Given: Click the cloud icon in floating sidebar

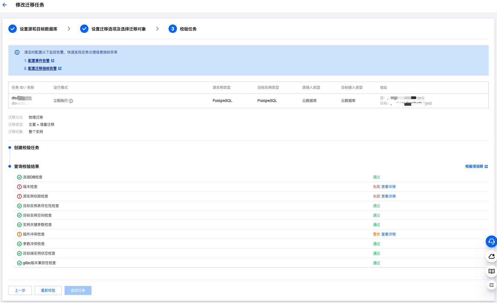Looking at the screenshot, I should point(491,256).
